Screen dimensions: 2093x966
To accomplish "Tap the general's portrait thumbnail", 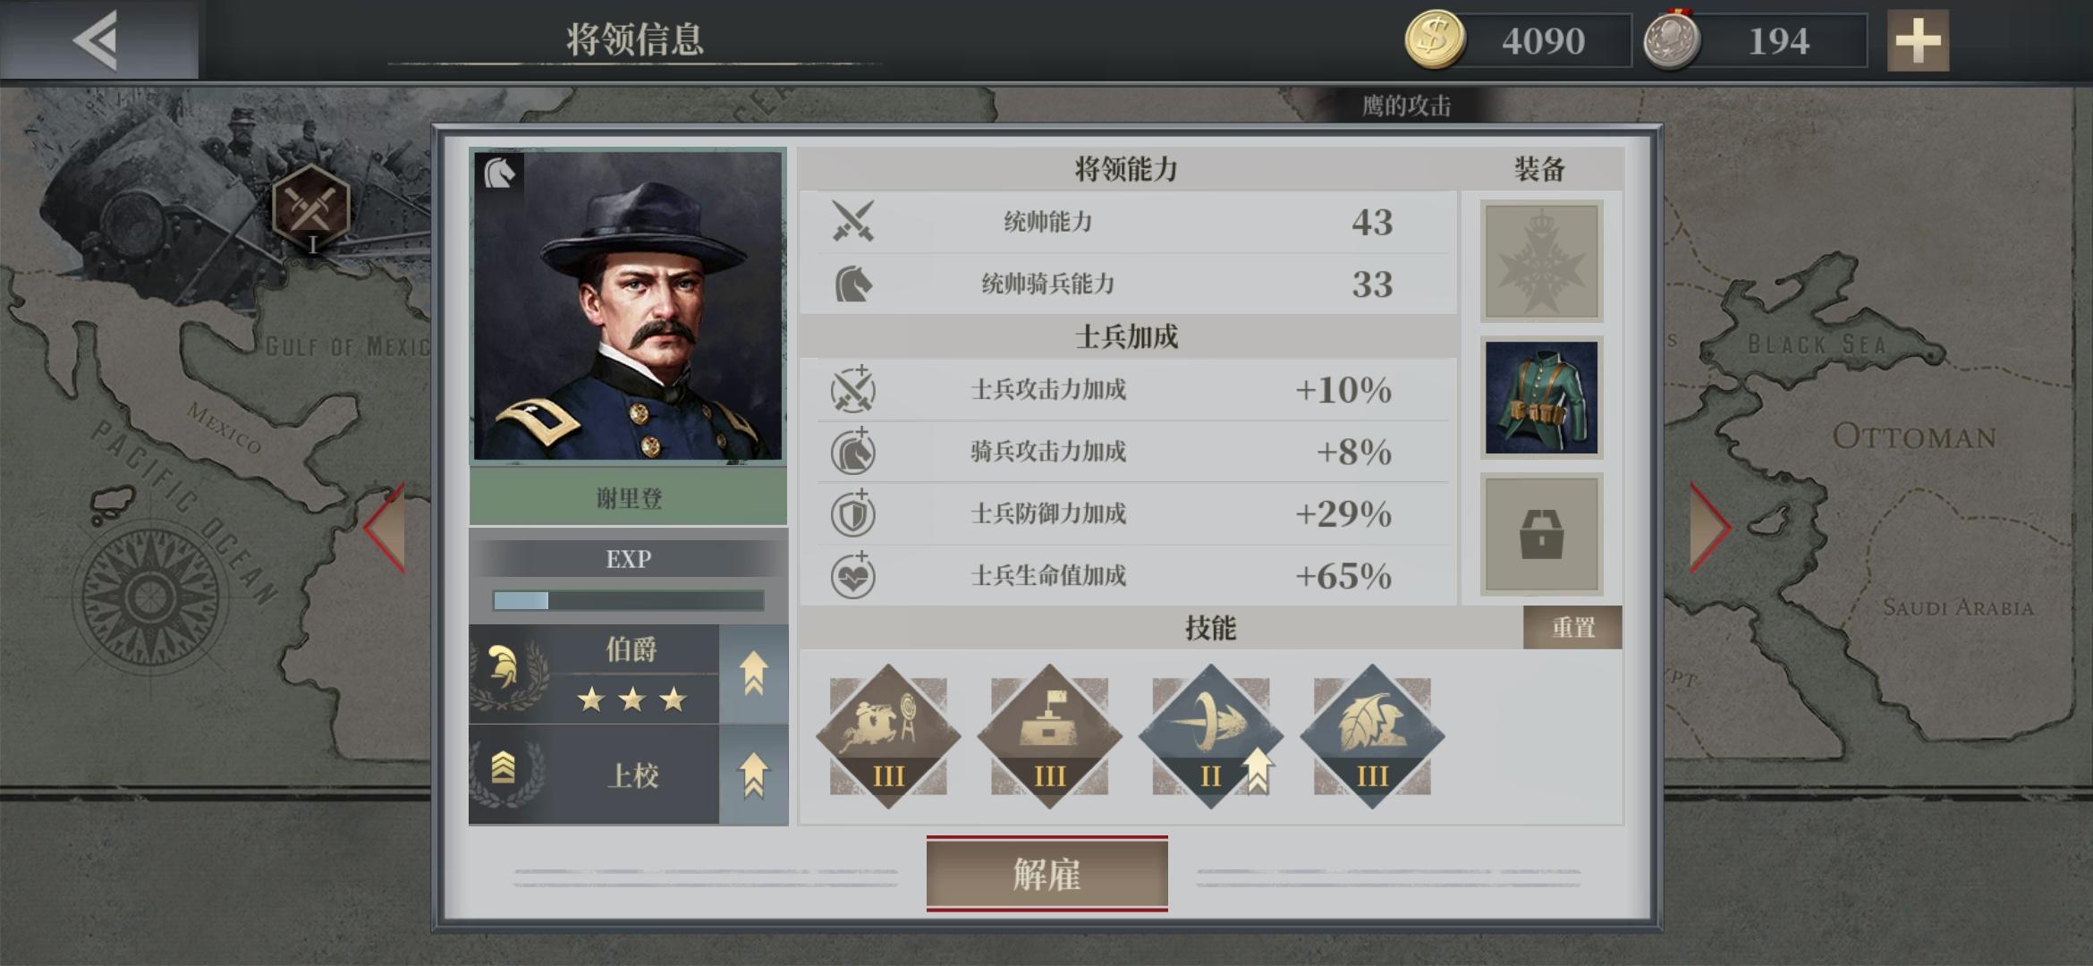I will pos(628,306).
